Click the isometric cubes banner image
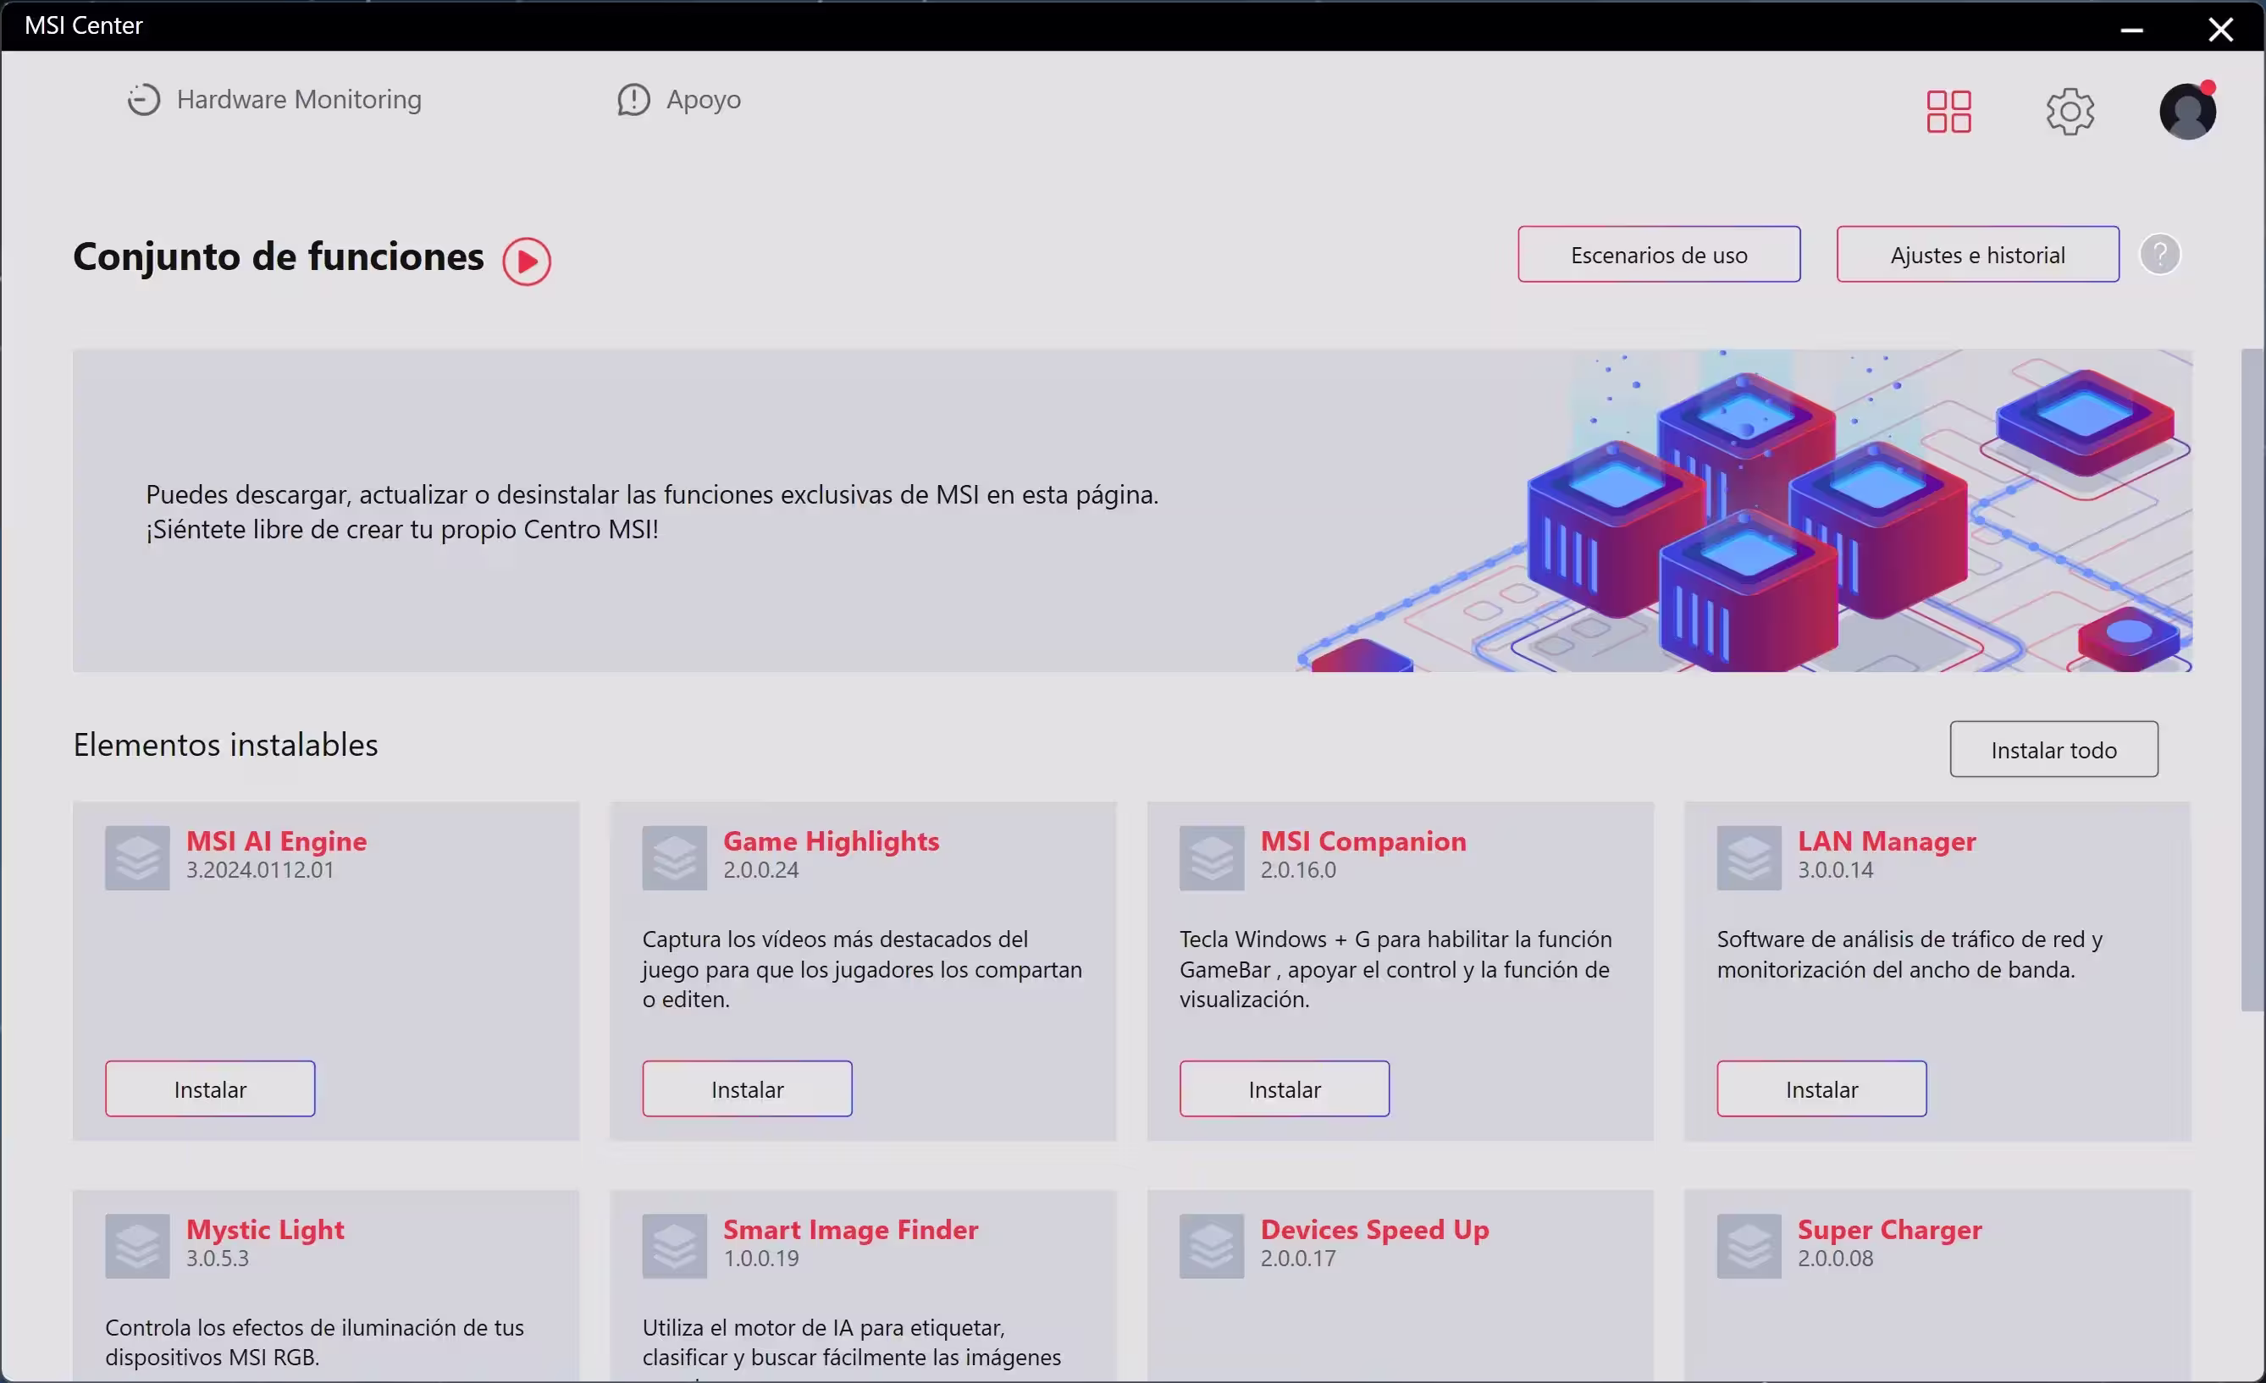This screenshot has width=2266, height=1383. point(1744,511)
